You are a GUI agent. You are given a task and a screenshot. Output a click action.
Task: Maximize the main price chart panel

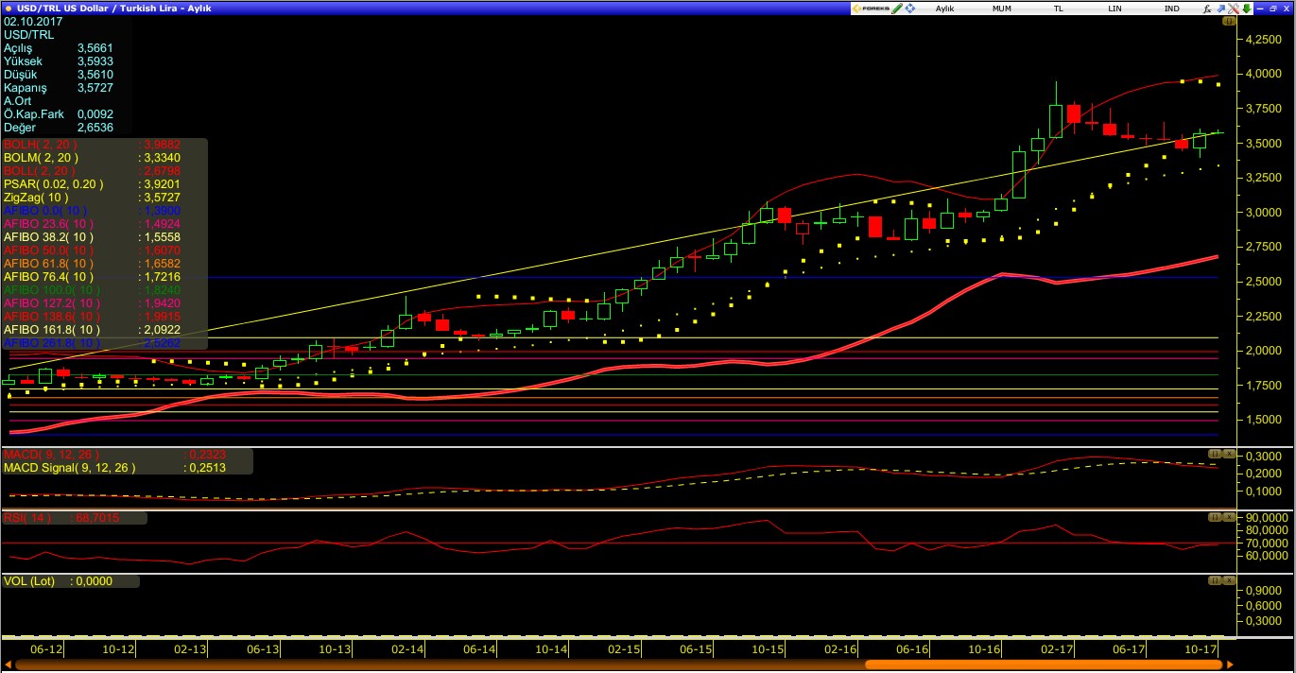pyautogui.click(x=1228, y=20)
